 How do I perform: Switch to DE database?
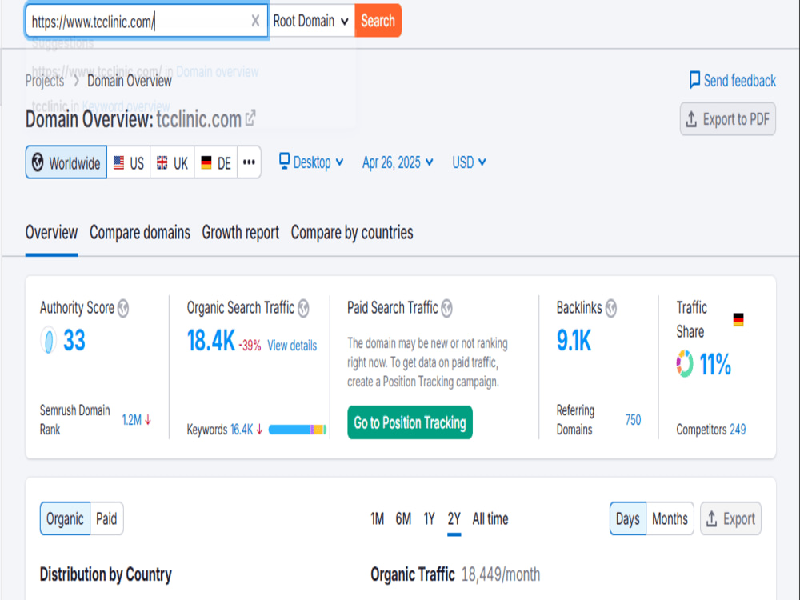216,162
